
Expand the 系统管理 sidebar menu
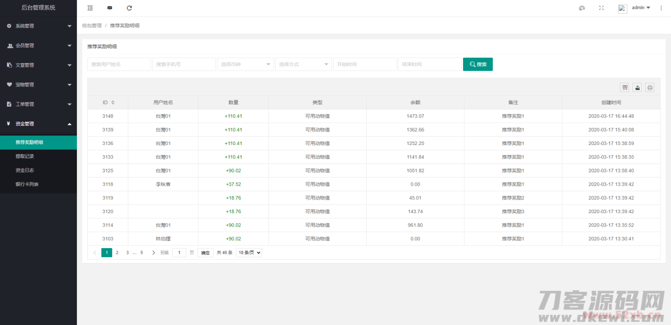coord(38,26)
